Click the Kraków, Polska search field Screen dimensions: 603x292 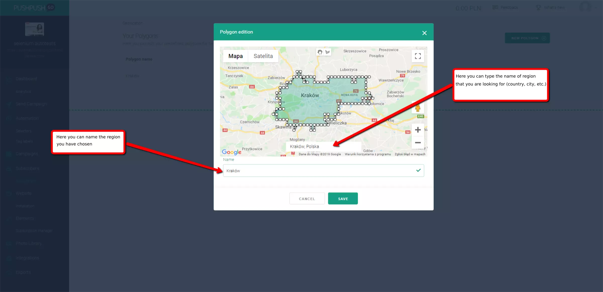(x=323, y=147)
